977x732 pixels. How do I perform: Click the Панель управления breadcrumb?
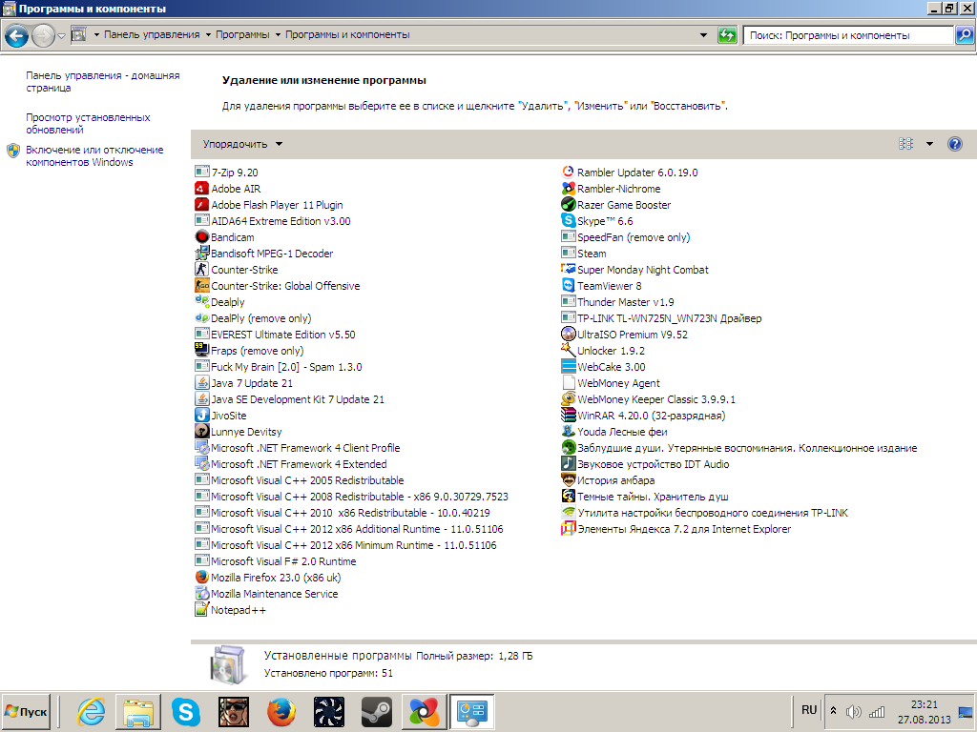point(152,35)
